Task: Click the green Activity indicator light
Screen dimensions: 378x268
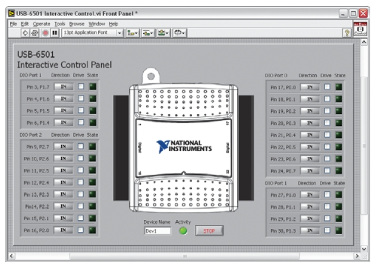Action: coord(183,231)
